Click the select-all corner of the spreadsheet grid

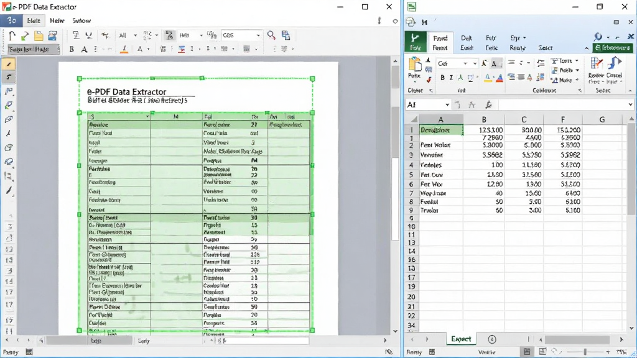point(412,119)
